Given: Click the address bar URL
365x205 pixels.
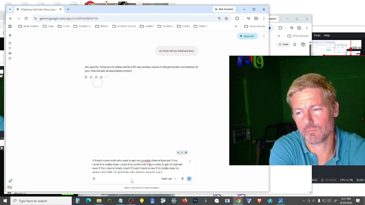Looking at the screenshot, I should click(69, 19).
